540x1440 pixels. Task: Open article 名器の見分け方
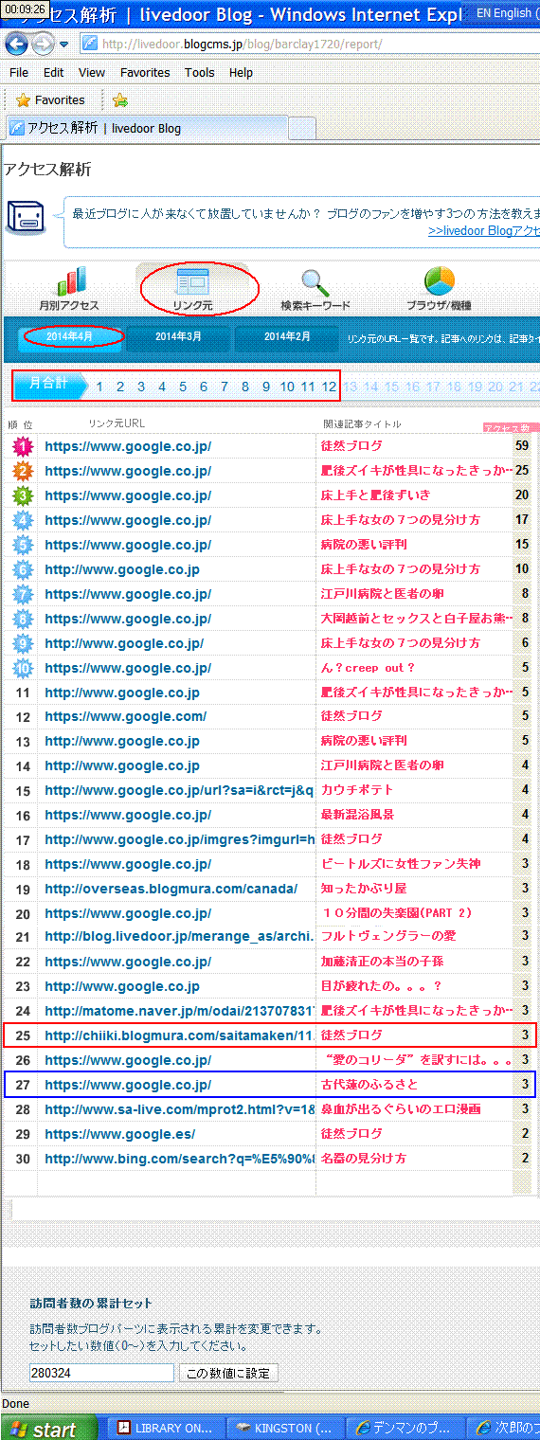click(x=364, y=1159)
